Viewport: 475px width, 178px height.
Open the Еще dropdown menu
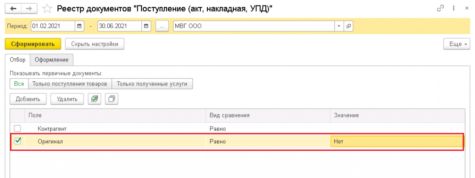pyautogui.click(x=456, y=44)
